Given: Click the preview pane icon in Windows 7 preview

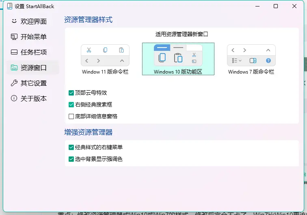Looking at the screenshot, I should (253, 61).
